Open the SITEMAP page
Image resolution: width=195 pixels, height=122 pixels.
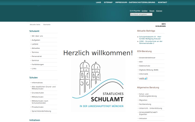click(x=108, y=2)
